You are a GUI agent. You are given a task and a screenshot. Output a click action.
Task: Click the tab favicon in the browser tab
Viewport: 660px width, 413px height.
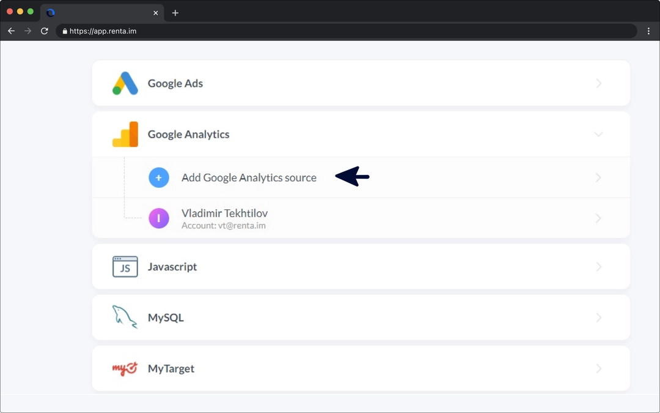(51, 13)
